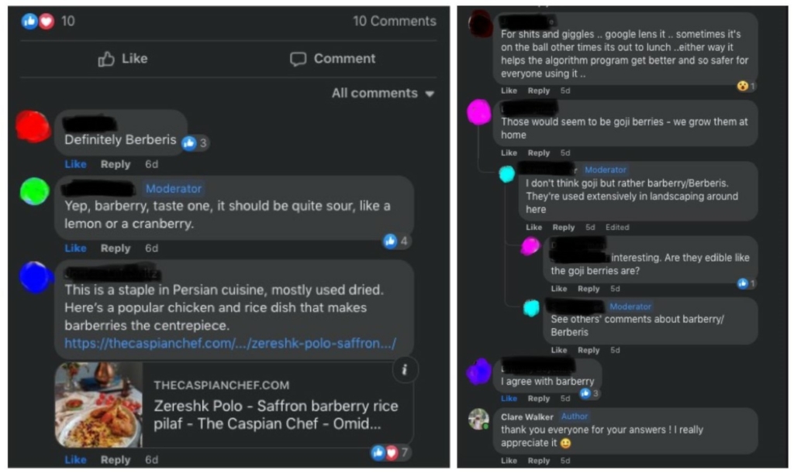Like the I agree with barberry comment
794x473 pixels.
point(509,398)
